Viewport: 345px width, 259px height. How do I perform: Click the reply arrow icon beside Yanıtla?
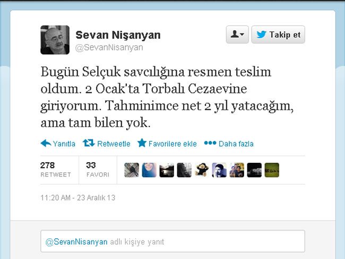pos(46,143)
